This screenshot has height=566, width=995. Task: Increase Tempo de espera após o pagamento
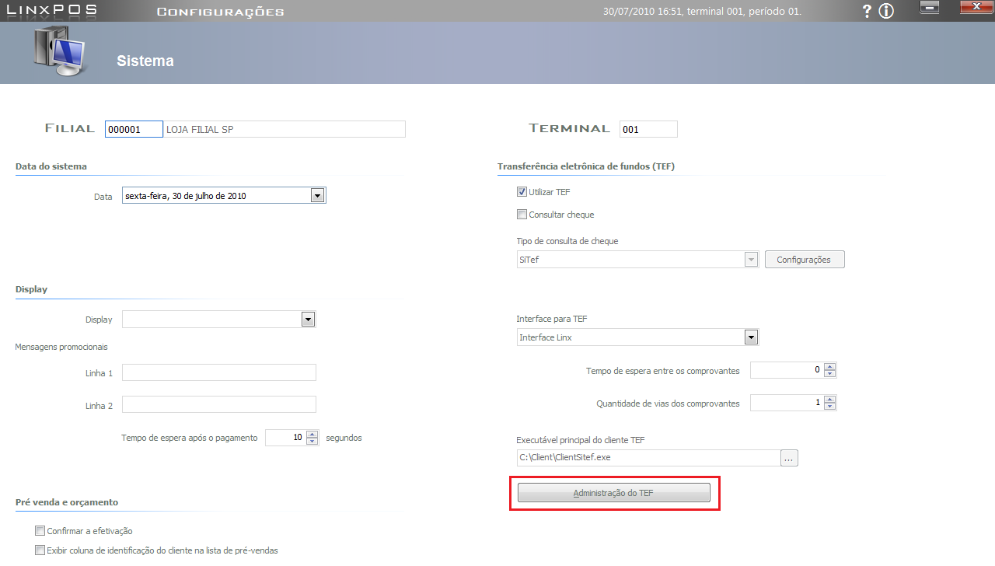tap(312, 434)
